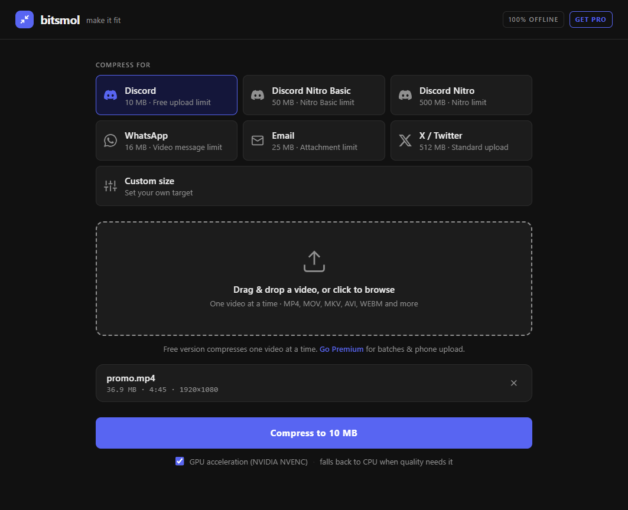Click the Custom size sliders icon
Screen dimensions: 628x510
tap(110, 186)
